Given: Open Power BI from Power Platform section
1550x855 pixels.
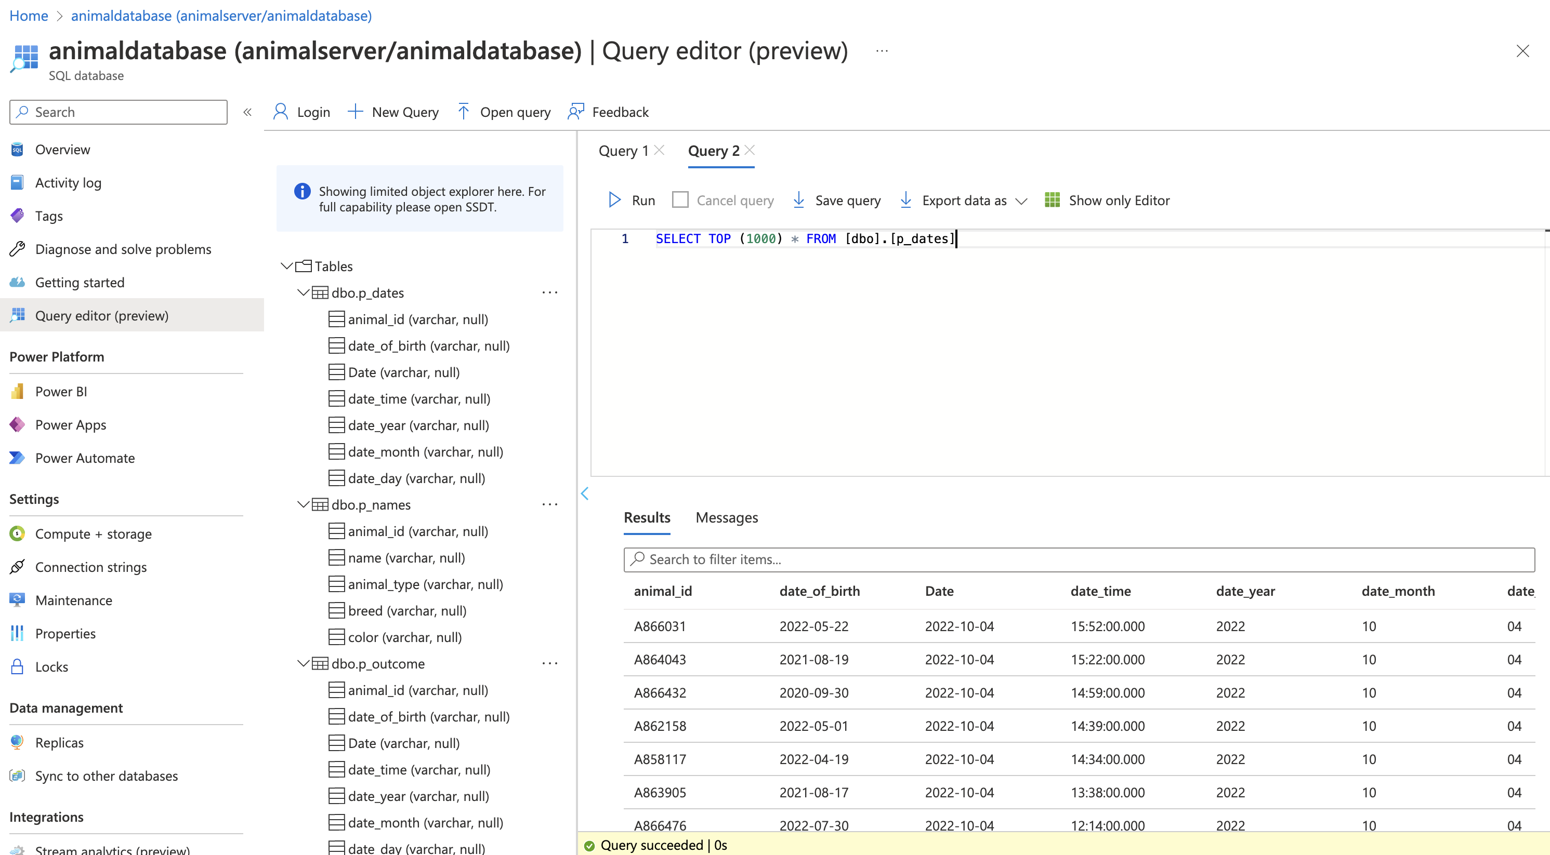Looking at the screenshot, I should 60,391.
